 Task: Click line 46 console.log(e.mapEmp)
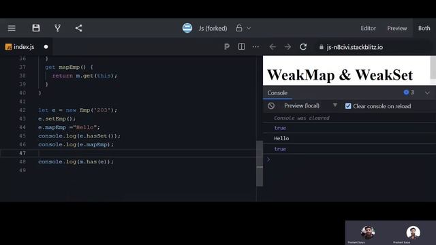76,145
